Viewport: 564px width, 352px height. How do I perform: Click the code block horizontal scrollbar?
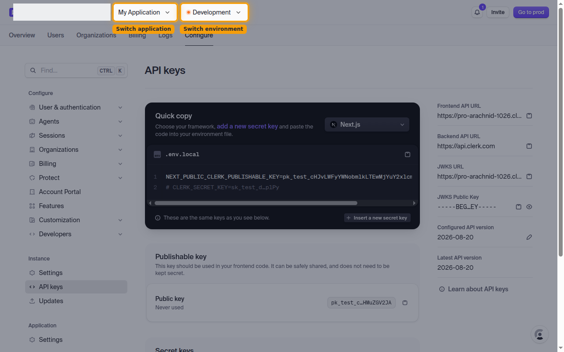256,203
